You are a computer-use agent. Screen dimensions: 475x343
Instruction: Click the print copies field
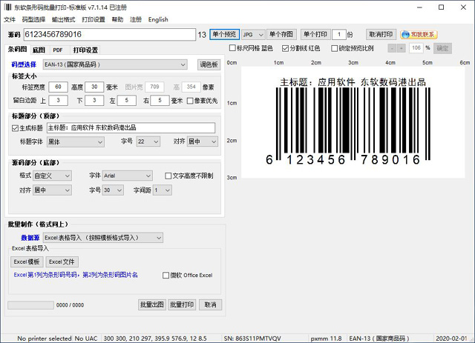(339, 35)
